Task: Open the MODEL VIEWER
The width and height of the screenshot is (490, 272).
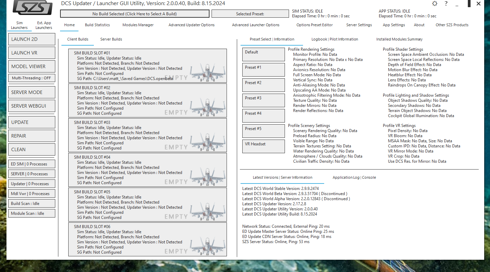Action: click(31, 66)
